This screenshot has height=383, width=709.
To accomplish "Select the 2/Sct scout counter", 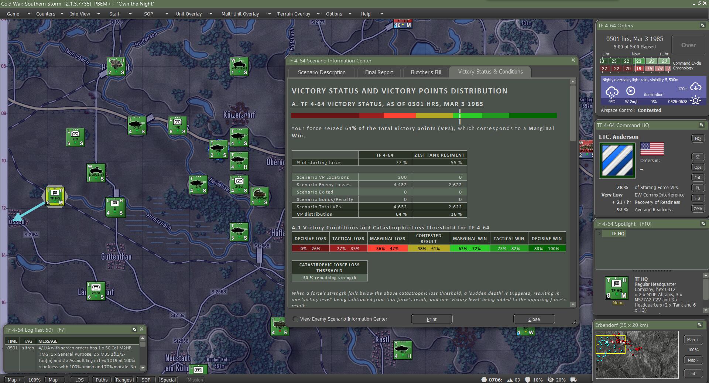I will 239,185.
